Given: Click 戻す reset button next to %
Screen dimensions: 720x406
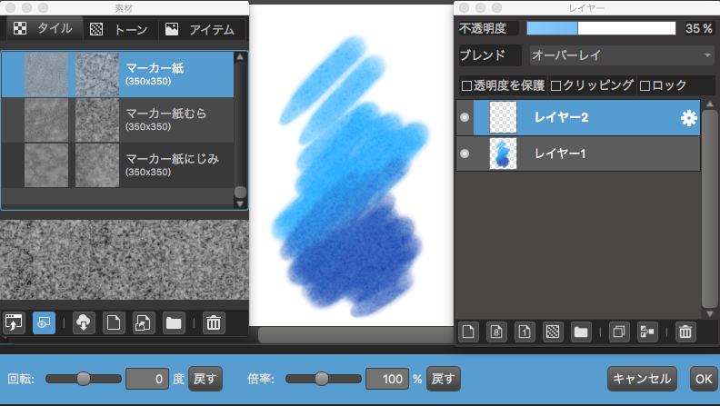Looking at the screenshot, I should (444, 379).
